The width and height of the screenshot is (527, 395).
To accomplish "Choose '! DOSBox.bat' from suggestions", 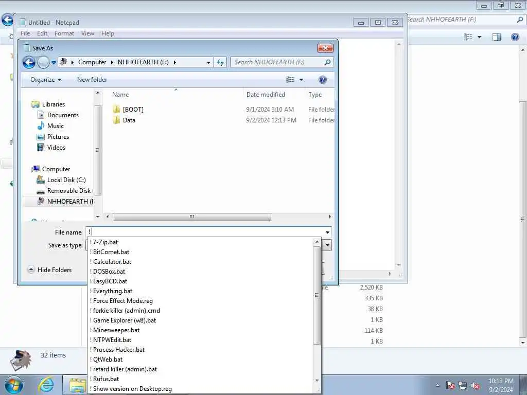I will point(201,272).
